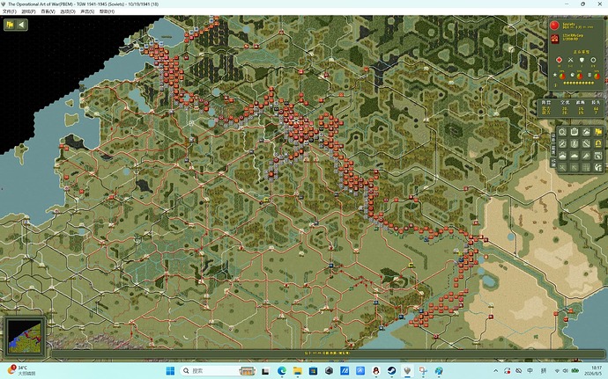Open the 游戏(P) menu
This screenshot has width=608, height=379.
point(28,11)
